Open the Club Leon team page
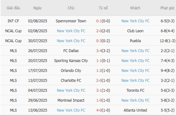Viewport: 176px width, 115px height. coord(135,31)
